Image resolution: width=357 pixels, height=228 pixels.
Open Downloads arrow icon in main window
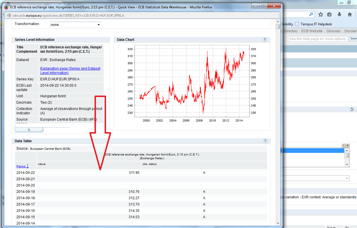[339, 14]
